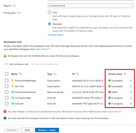This screenshot has height=133, width=136.
Task: Sort the table by ID column arrows
Action: click(x=78, y=74)
